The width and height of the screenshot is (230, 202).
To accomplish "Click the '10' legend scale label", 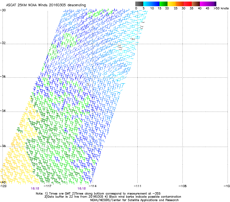I will [152, 8].
